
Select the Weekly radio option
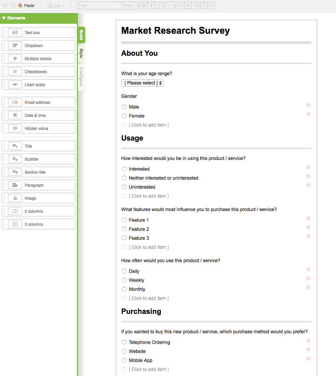point(124,280)
